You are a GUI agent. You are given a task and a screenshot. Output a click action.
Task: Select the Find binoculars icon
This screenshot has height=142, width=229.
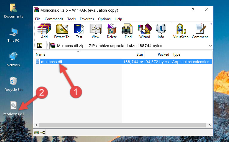pos(128,31)
